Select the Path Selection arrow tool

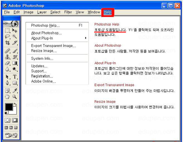(x=8, y=77)
